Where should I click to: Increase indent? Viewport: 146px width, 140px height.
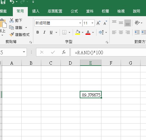coord(144,32)
